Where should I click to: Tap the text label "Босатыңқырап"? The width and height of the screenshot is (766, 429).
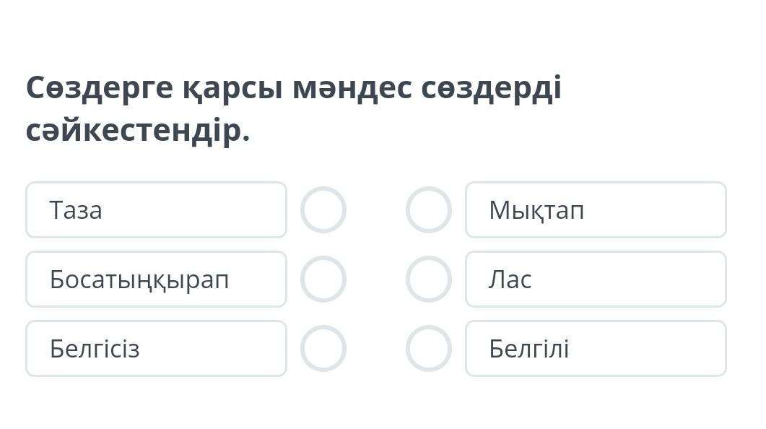click(139, 280)
